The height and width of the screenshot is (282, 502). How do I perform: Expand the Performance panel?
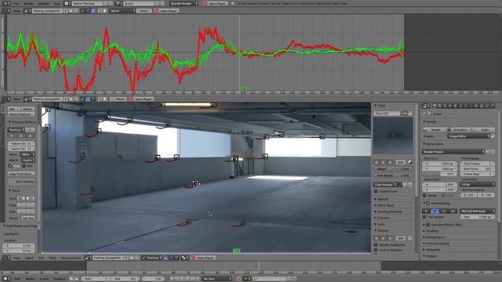click(x=434, y=237)
